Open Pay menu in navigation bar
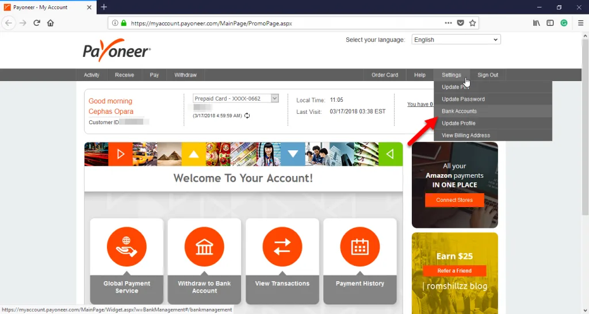The image size is (589, 314). pyautogui.click(x=154, y=75)
